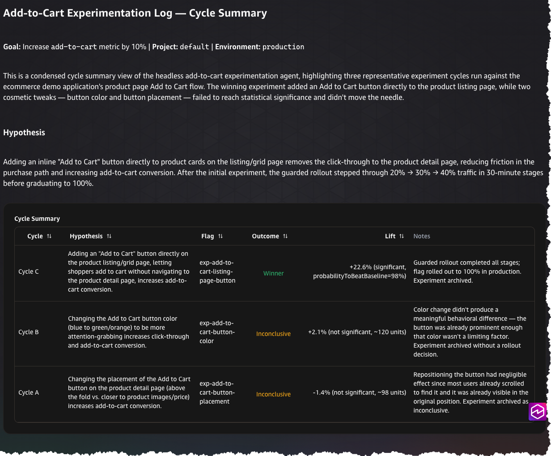Click the exp-add-to-cart-button-color flag name
The height and width of the screenshot is (456, 551).
pos(217,332)
